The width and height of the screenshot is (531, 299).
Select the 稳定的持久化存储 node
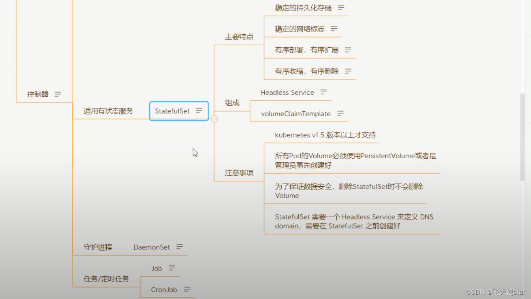(x=303, y=8)
